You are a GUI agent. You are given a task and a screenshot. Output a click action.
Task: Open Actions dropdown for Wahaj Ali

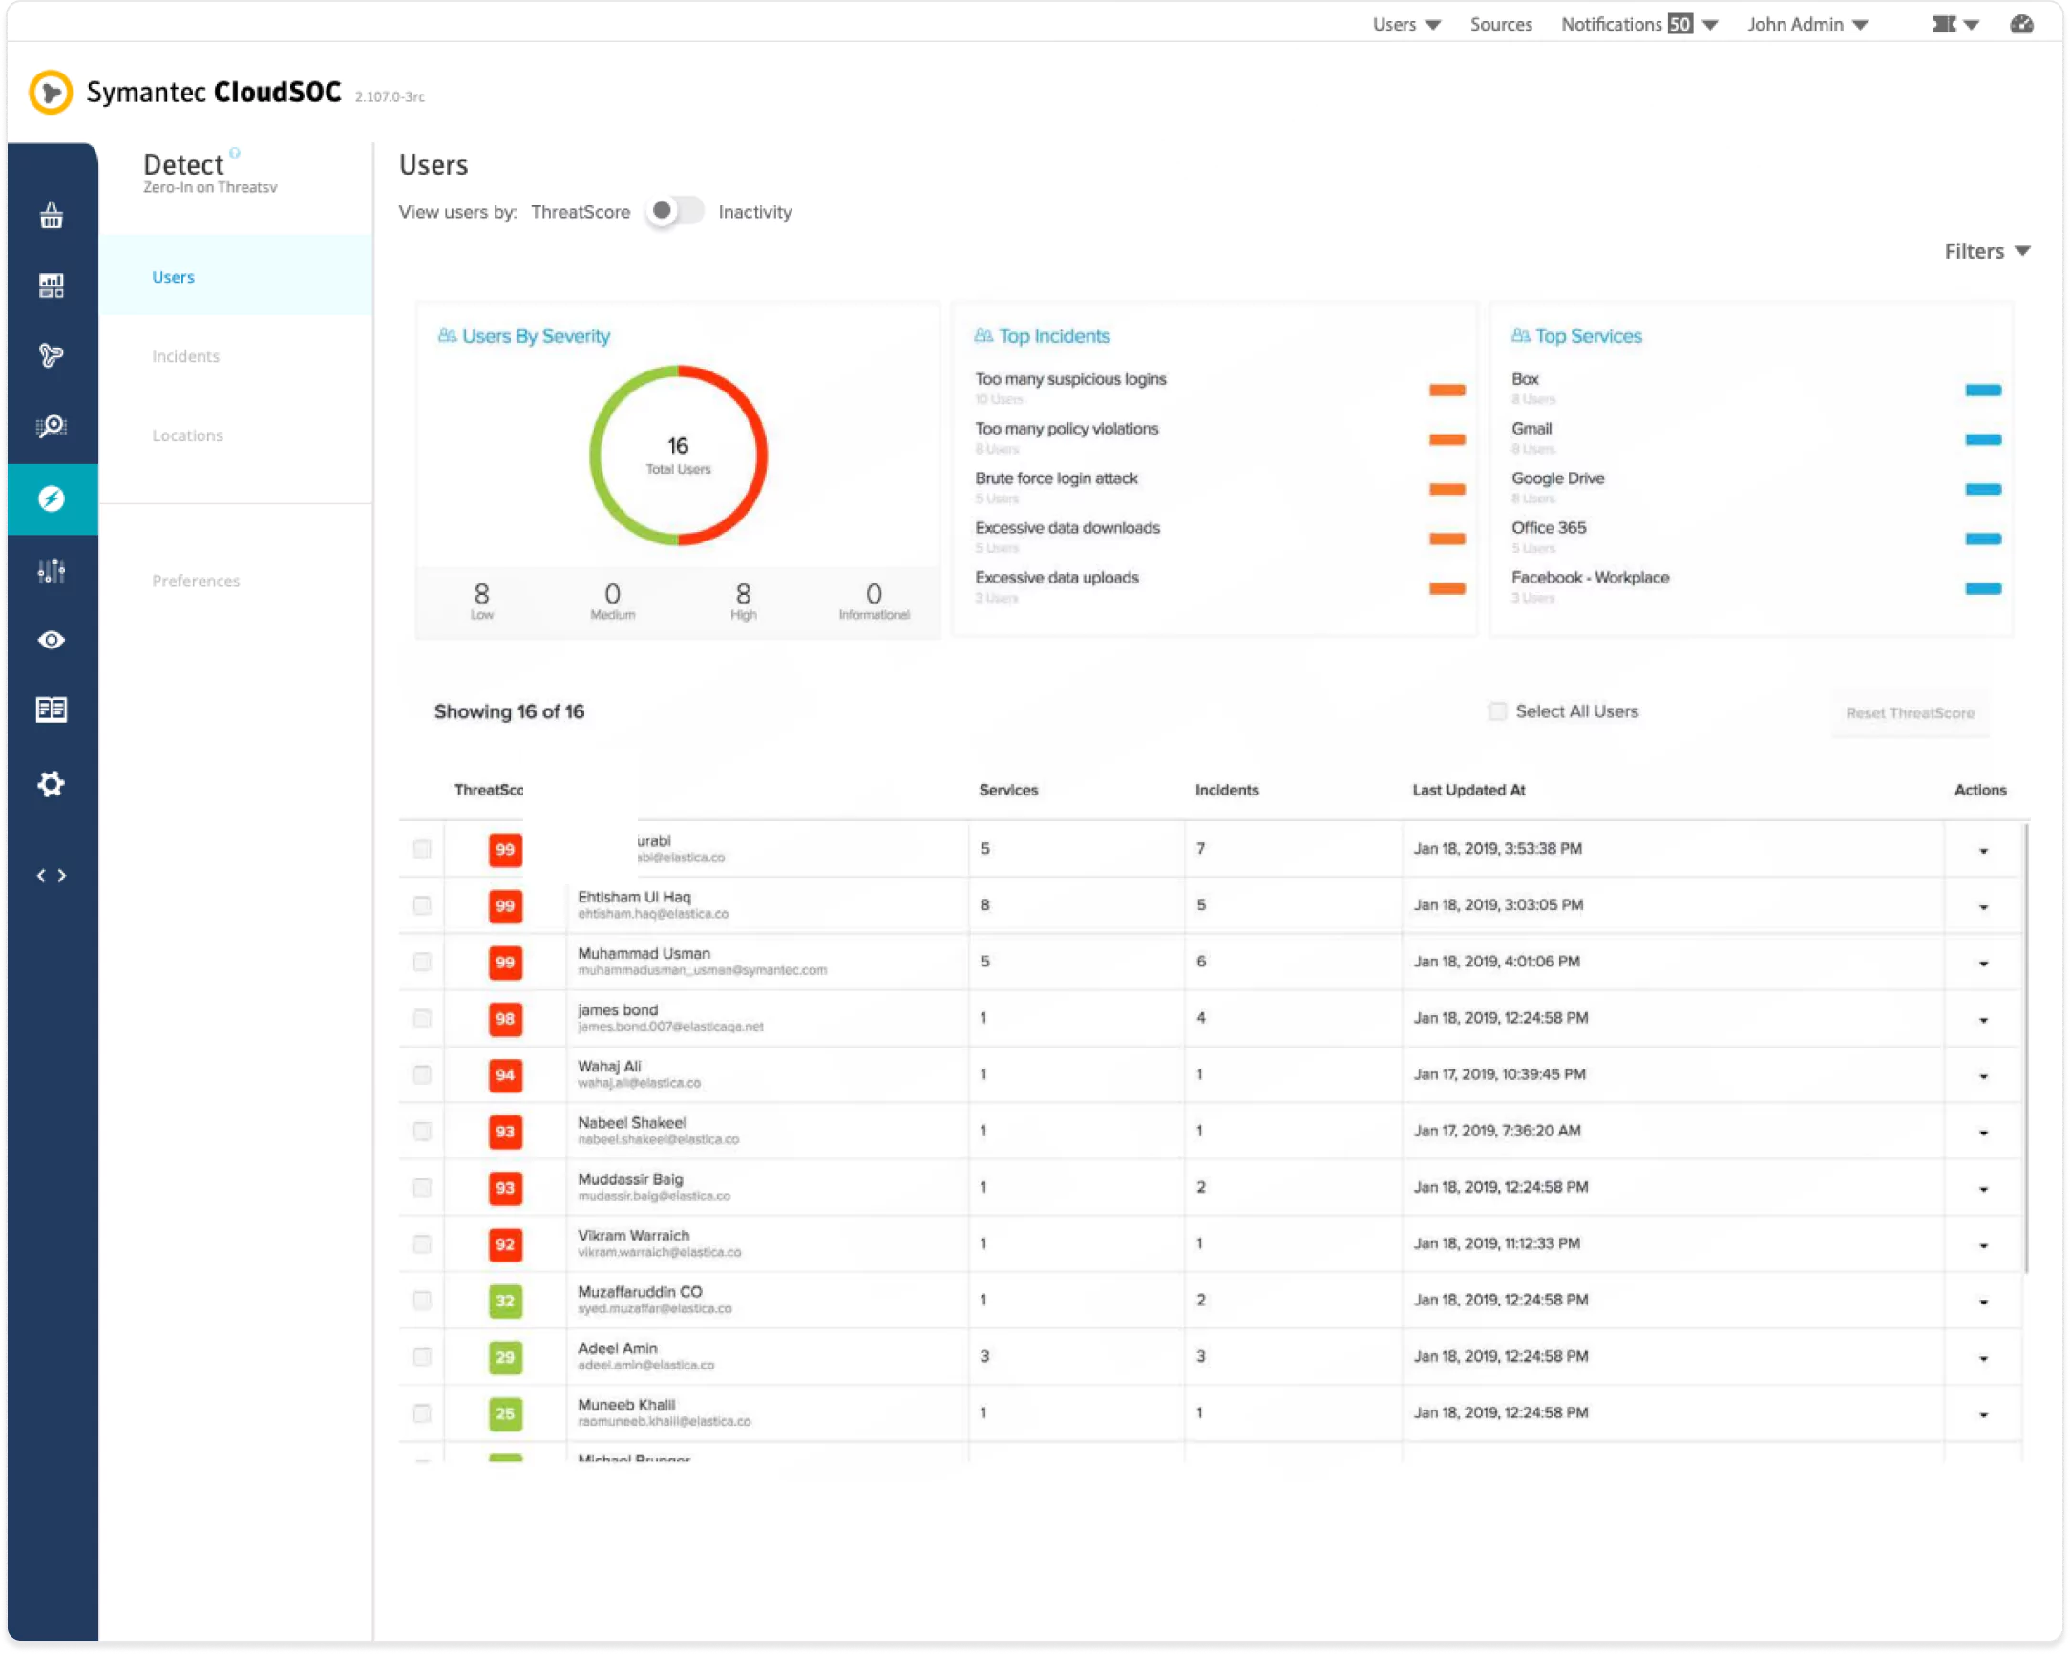pyautogui.click(x=1983, y=1077)
